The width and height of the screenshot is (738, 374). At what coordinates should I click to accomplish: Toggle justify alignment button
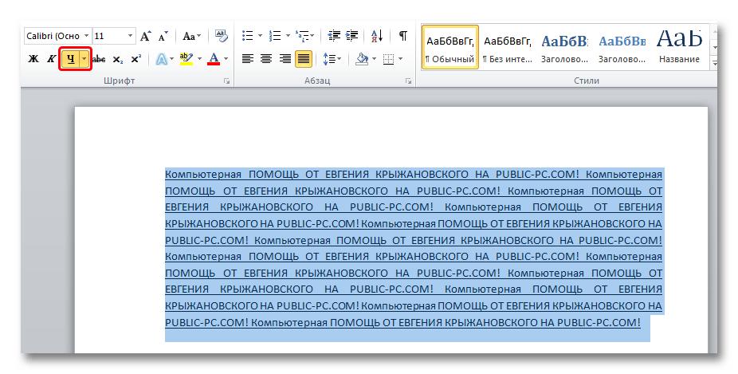coord(304,59)
